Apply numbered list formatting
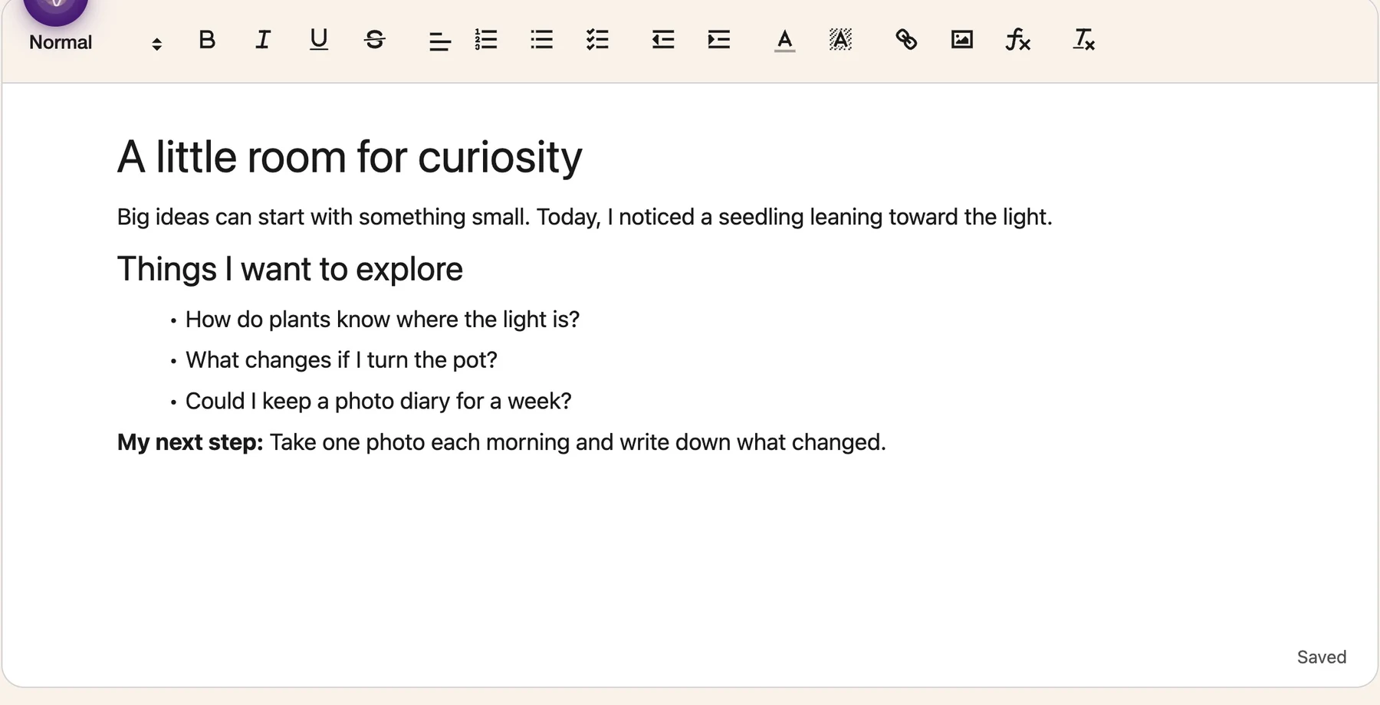This screenshot has height=705, width=1380. click(486, 40)
